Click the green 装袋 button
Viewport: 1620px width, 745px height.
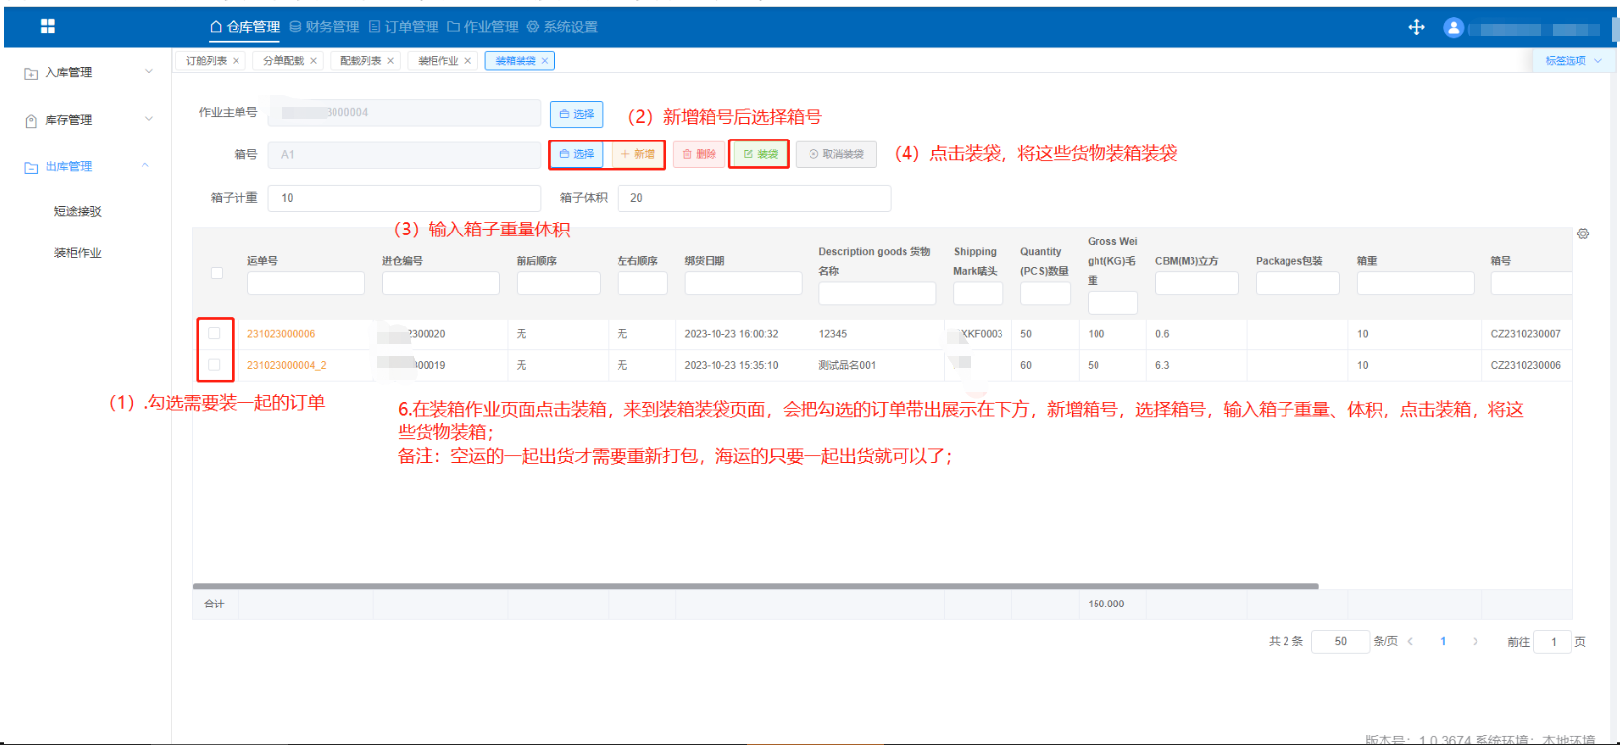tap(760, 154)
